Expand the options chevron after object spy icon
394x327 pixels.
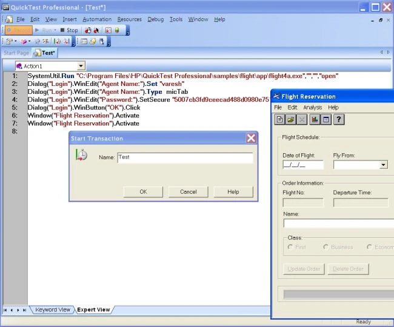[x=109, y=42]
